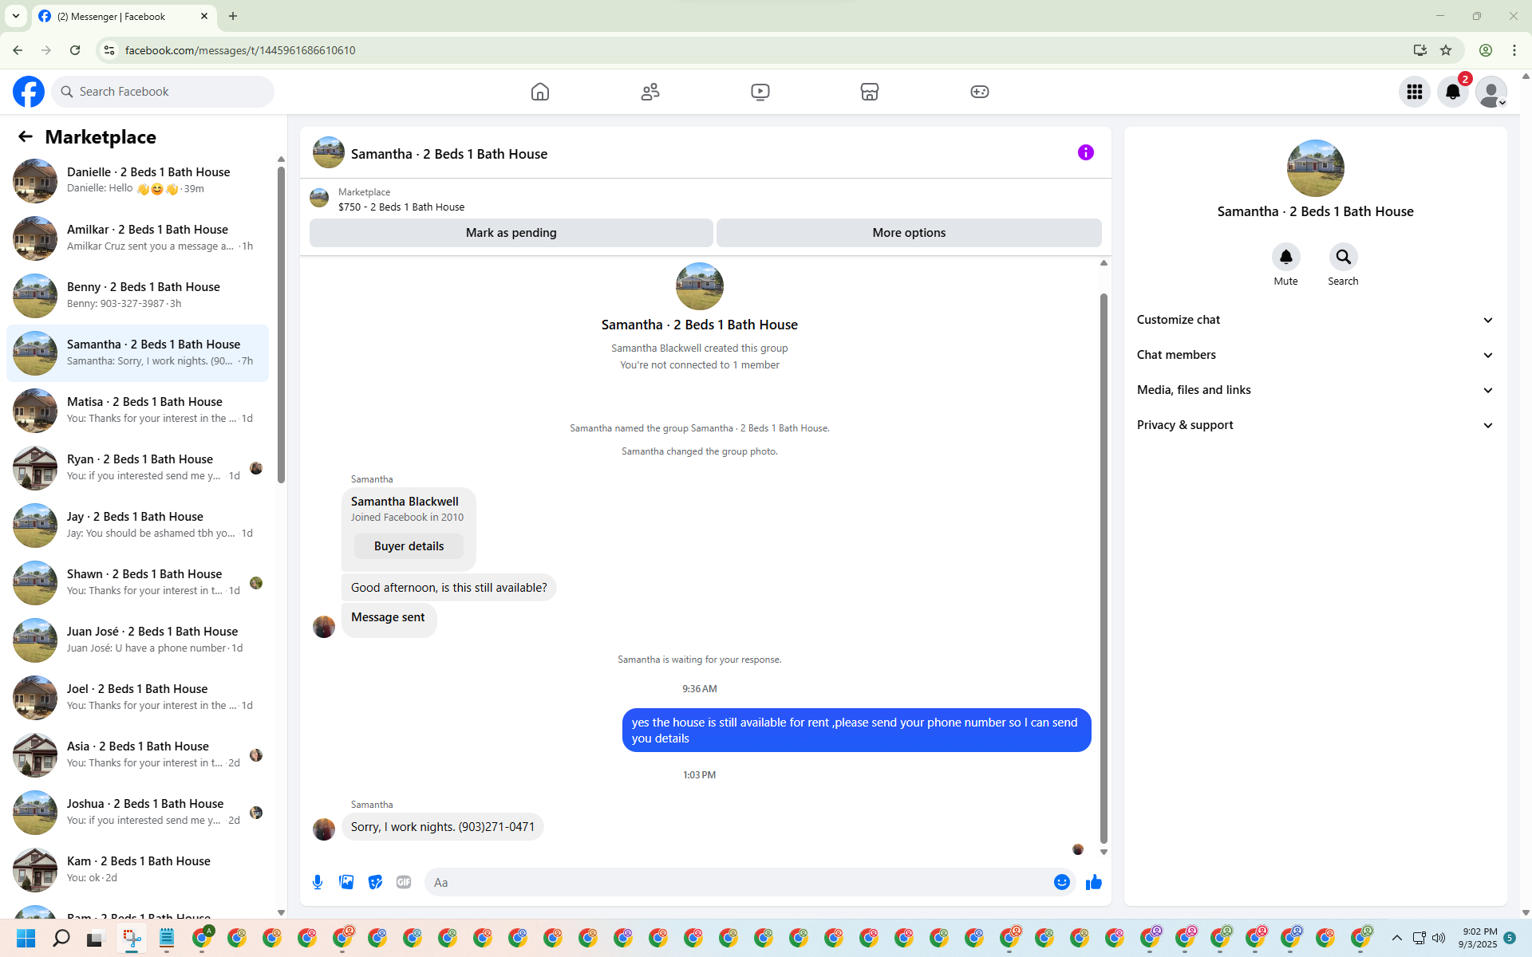Viewport: 1532px width, 957px height.
Task: Click the browser address bar URL
Action: [x=240, y=50]
